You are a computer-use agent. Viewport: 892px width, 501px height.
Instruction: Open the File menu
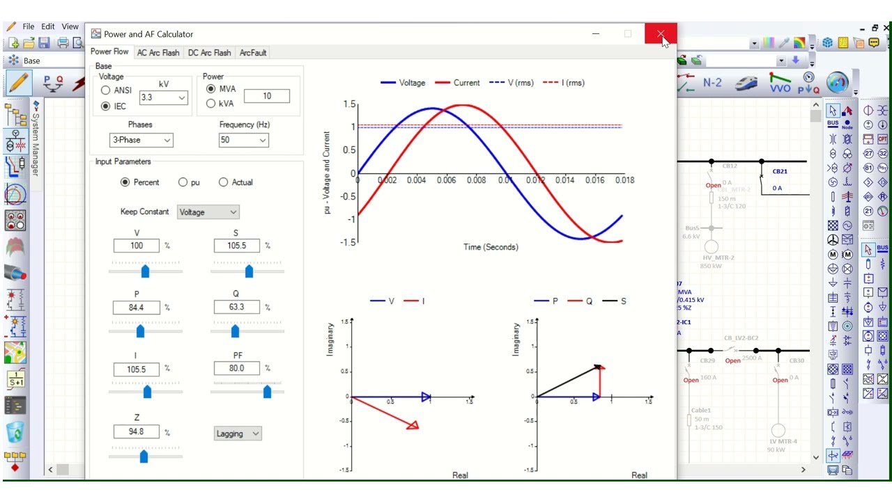(x=28, y=26)
